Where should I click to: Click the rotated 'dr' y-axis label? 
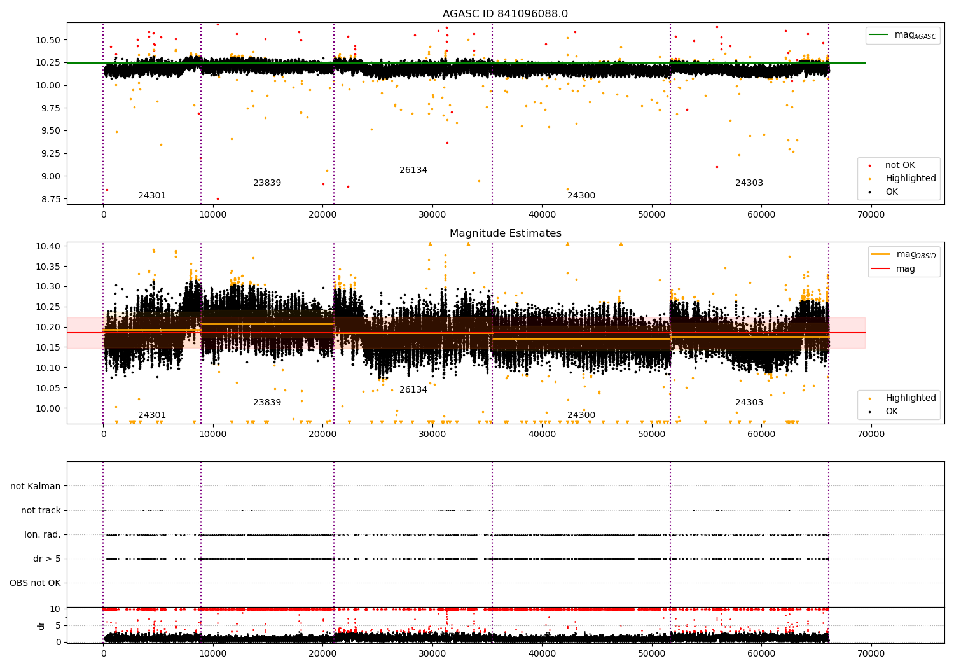click(x=41, y=625)
